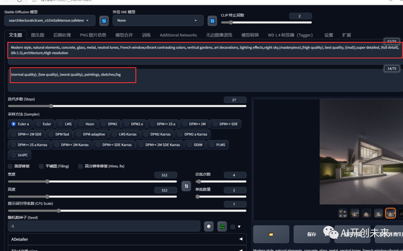
Task: Open the 模型合并 tab
Action: point(124,35)
